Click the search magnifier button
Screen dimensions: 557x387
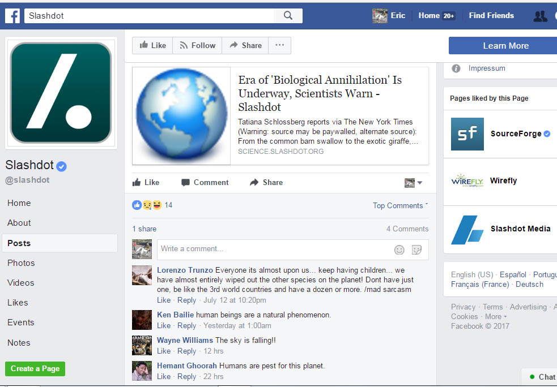[288, 16]
